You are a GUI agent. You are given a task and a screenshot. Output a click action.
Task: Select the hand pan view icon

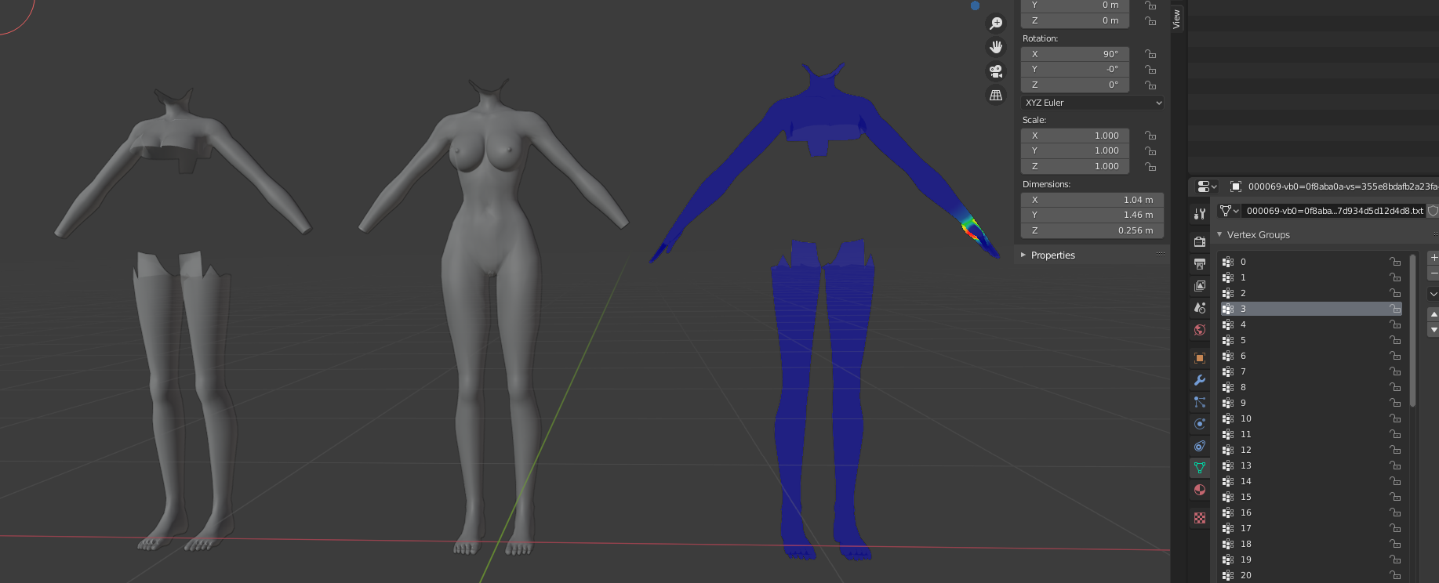click(x=996, y=47)
